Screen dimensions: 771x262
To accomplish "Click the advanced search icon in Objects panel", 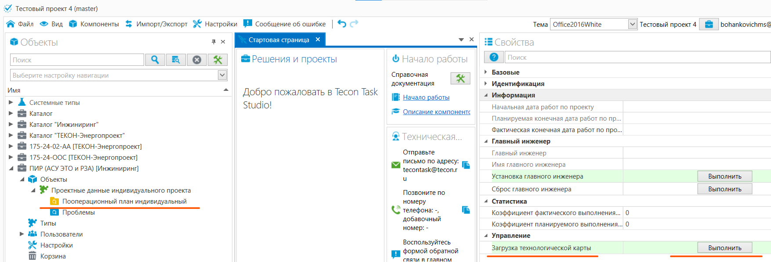I will (x=176, y=60).
